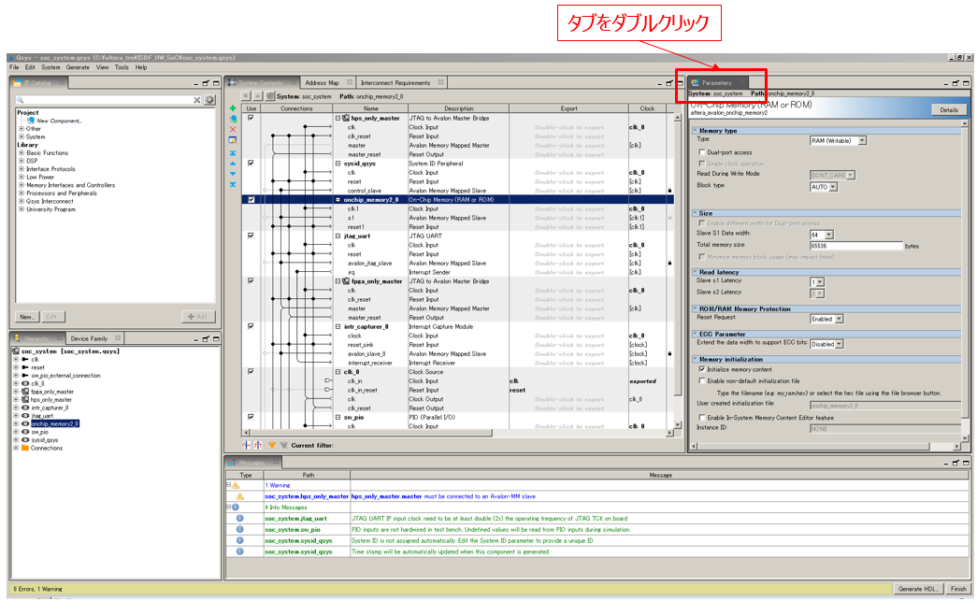Move selected component to top of list
This screenshot has height=601, width=977.
pyautogui.click(x=233, y=152)
